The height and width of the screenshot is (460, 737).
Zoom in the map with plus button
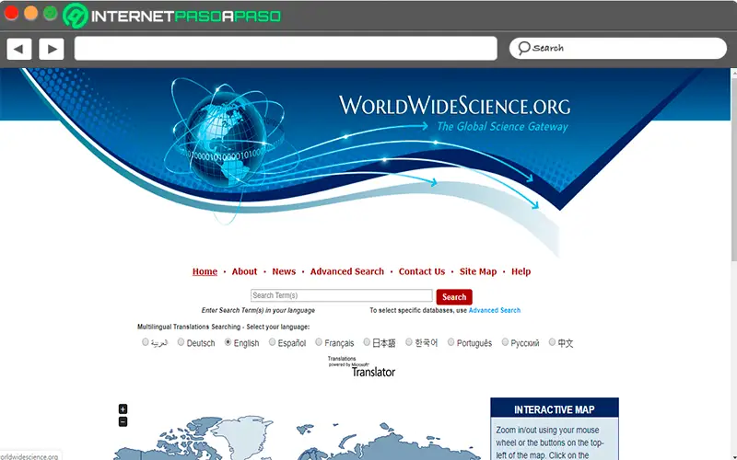point(123,408)
